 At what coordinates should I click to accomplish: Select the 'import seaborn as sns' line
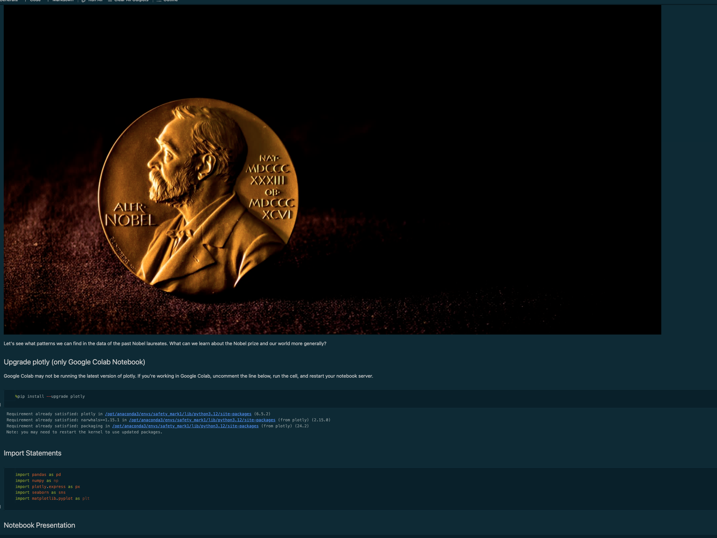pyautogui.click(x=40, y=492)
